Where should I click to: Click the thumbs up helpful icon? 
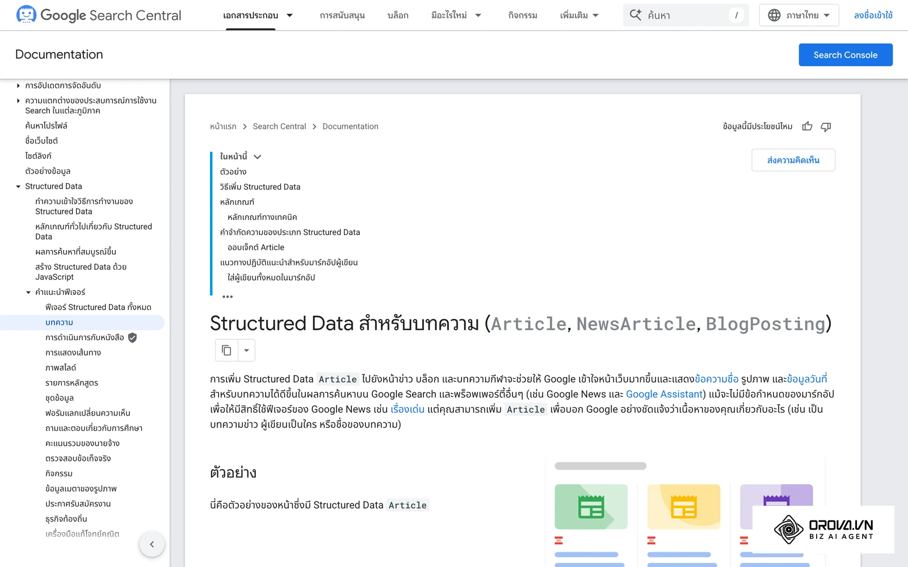point(807,126)
